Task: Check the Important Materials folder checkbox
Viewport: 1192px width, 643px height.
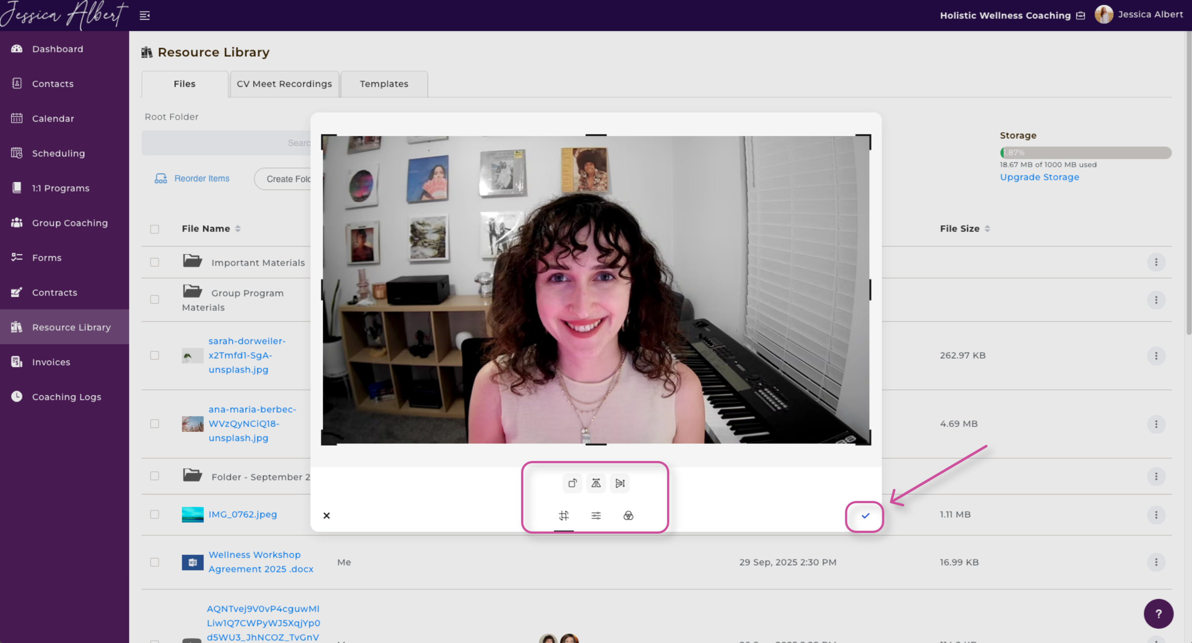Action: (x=155, y=263)
